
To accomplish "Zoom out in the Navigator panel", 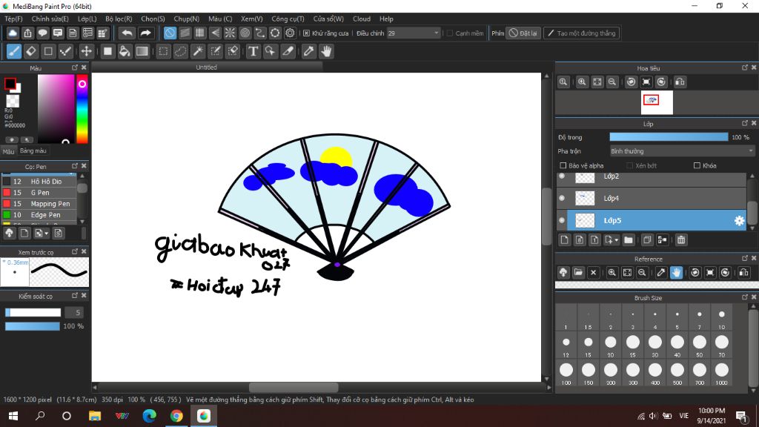I will click(x=612, y=82).
